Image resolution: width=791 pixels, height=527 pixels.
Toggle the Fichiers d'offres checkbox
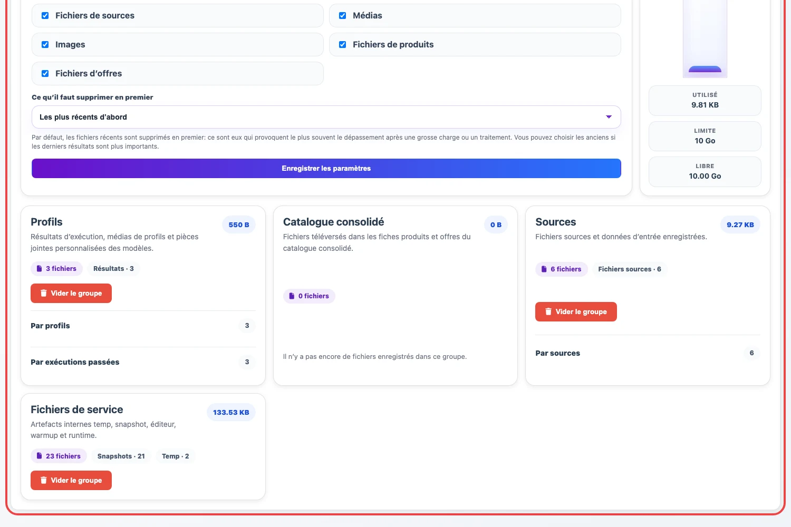tap(45, 74)
